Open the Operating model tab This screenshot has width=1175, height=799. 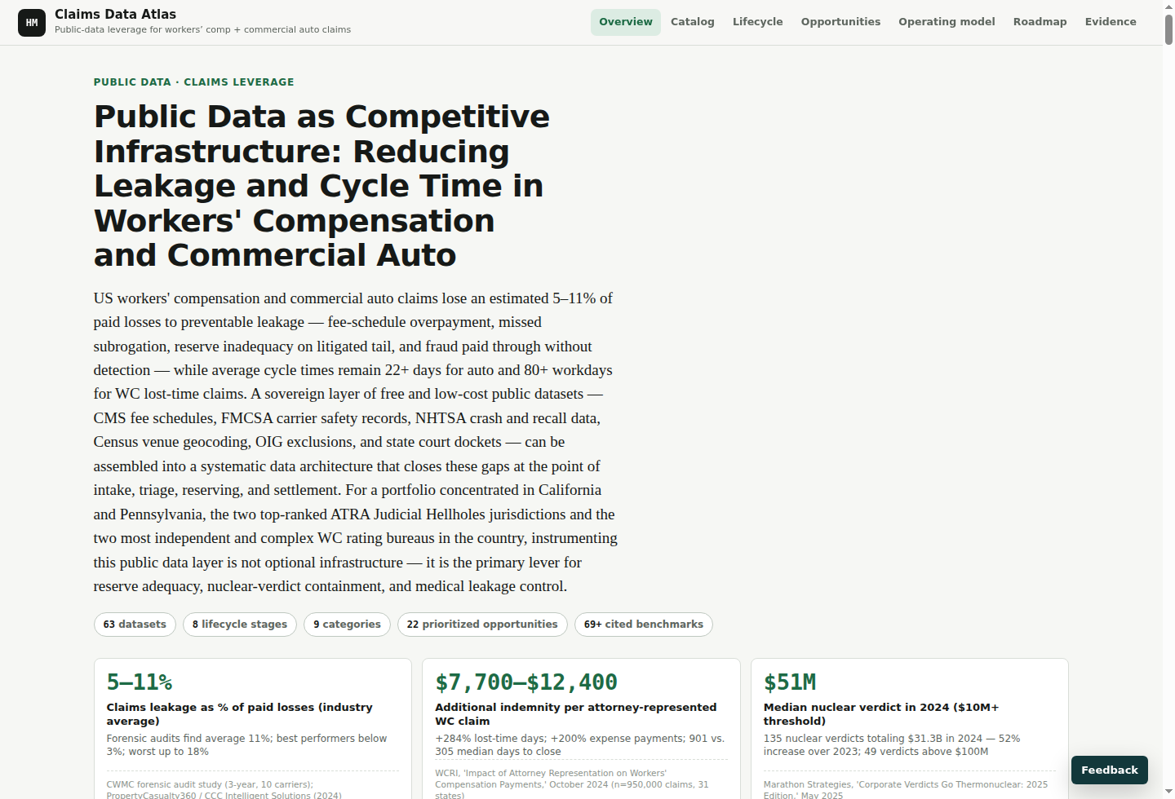(x=947, y=22)
